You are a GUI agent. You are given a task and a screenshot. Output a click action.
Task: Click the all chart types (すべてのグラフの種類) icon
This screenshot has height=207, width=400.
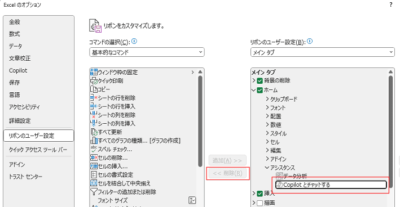(x=94, y=141)
